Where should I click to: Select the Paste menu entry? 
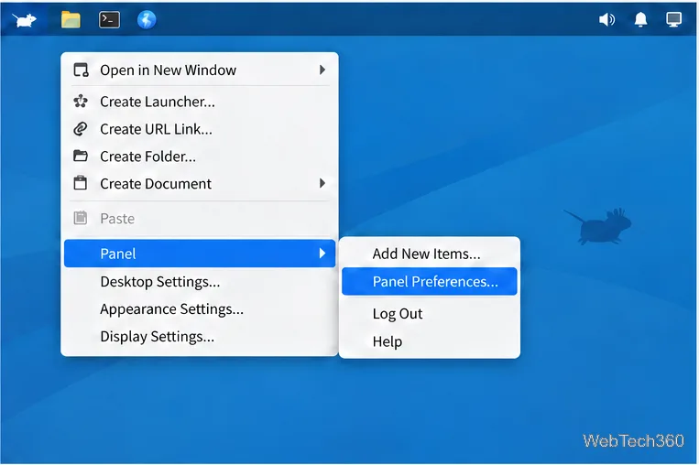coord(200,218)
